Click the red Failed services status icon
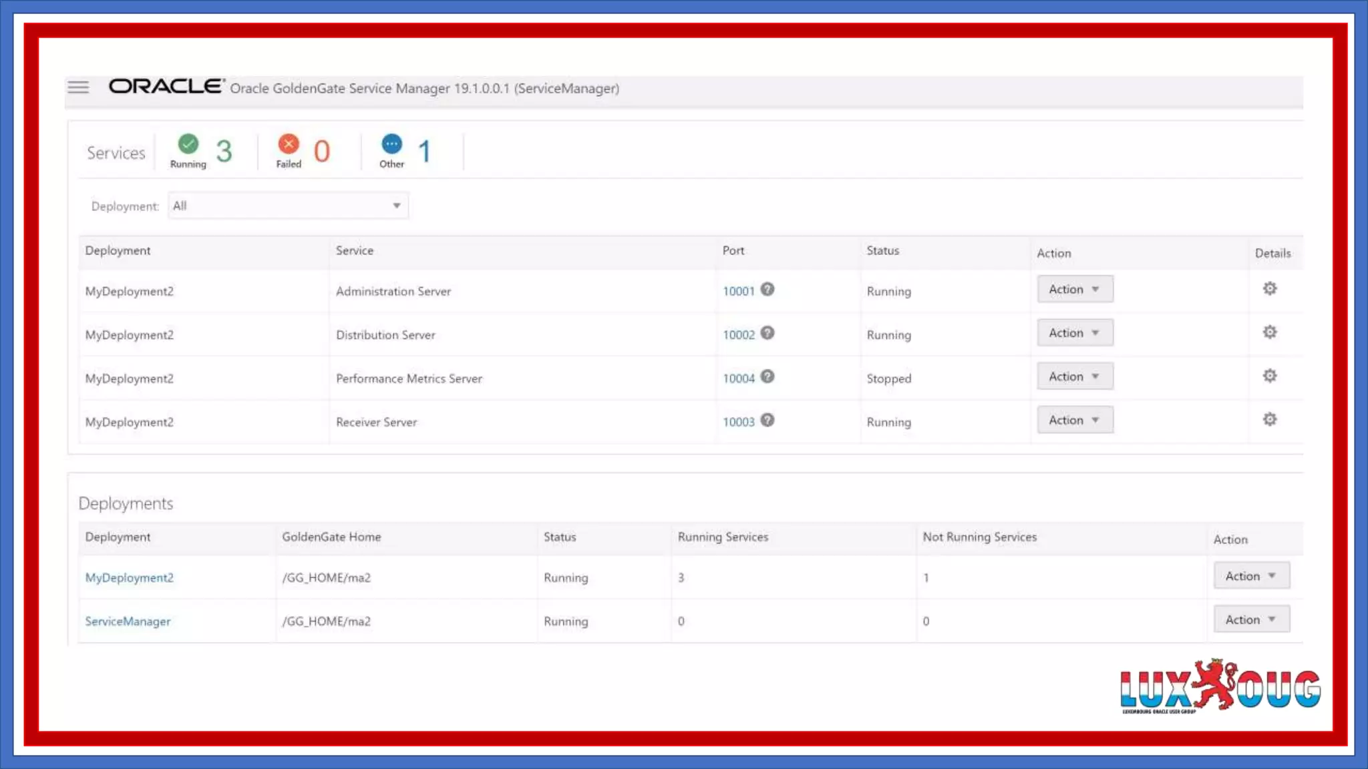1368x769 pixels. click(x=289, y=144)
